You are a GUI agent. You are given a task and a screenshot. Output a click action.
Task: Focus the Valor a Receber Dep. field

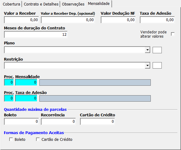[68, 20]
